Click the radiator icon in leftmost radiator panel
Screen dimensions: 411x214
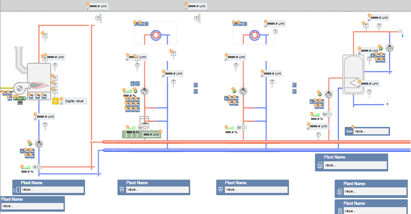[122, 189]
